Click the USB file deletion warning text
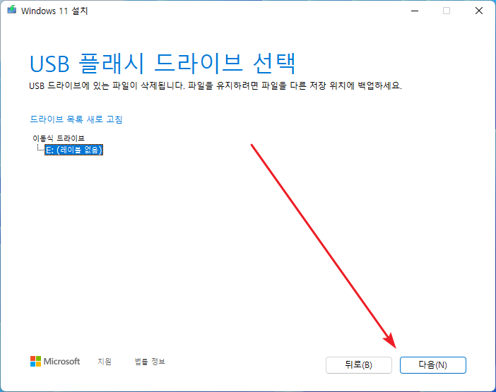This screenshot has width=496, height=392. tap(215, 85)
